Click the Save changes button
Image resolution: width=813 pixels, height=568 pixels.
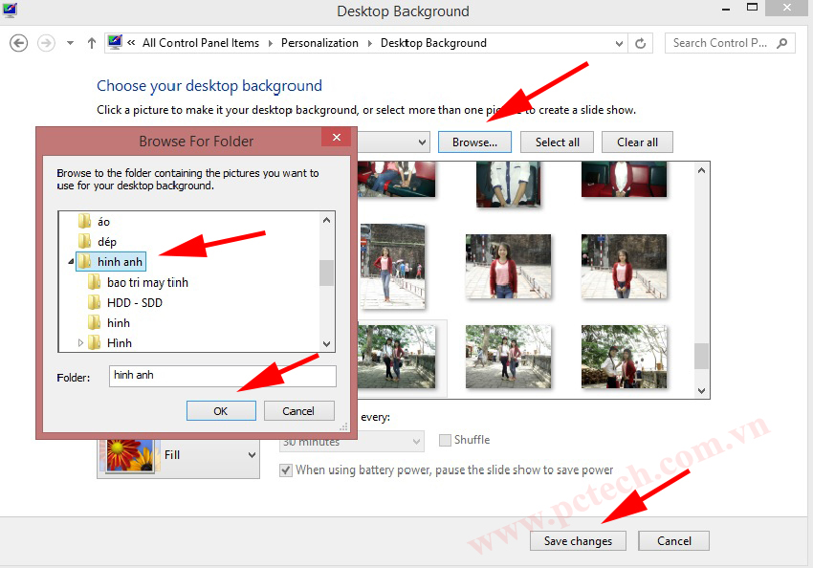[x=578, y=541]
